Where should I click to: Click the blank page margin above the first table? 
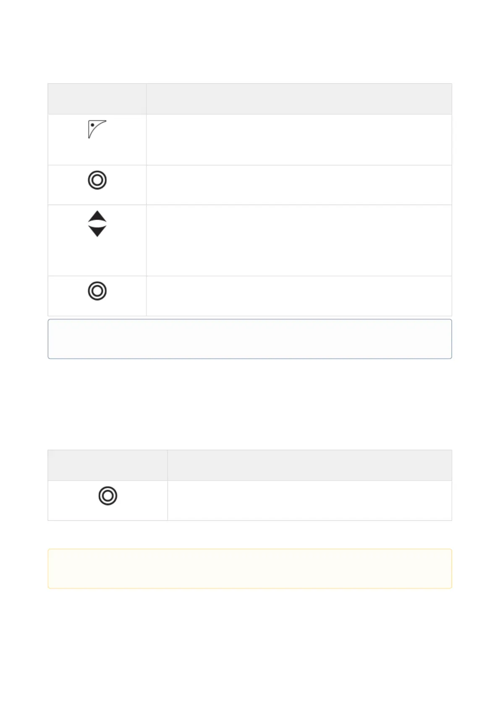250,42
